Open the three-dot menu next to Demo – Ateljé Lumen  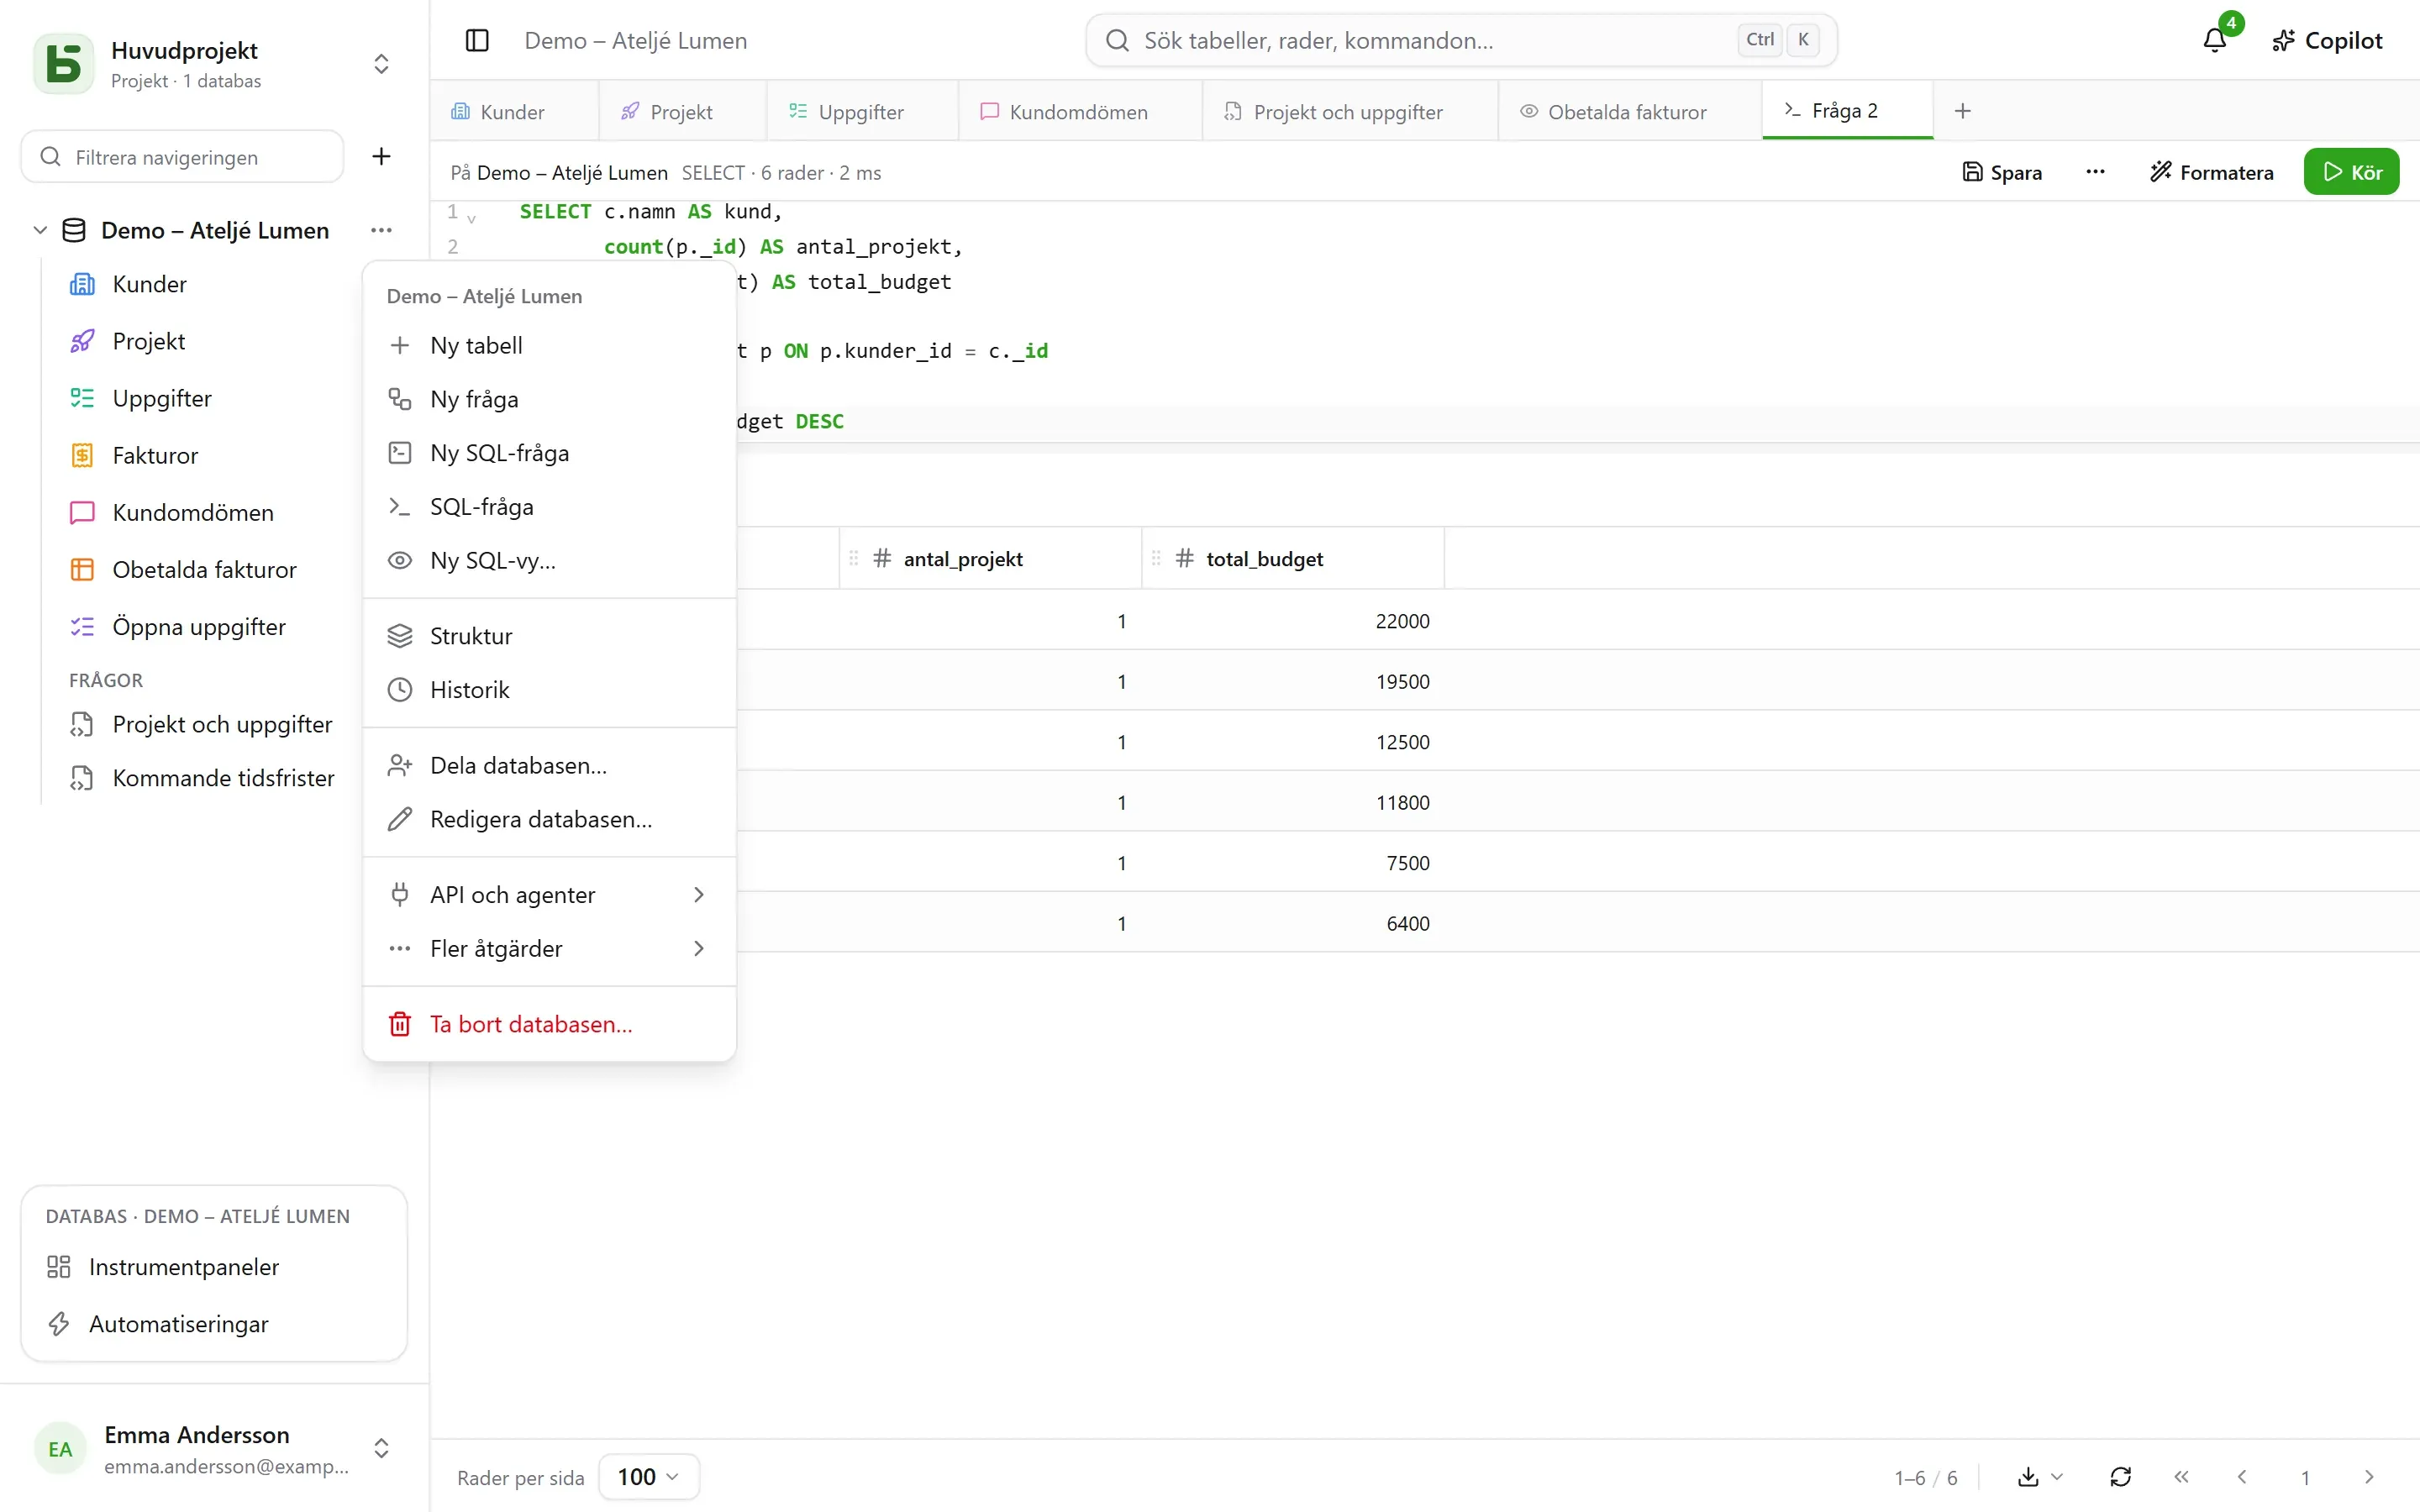(x=381, y=230)
